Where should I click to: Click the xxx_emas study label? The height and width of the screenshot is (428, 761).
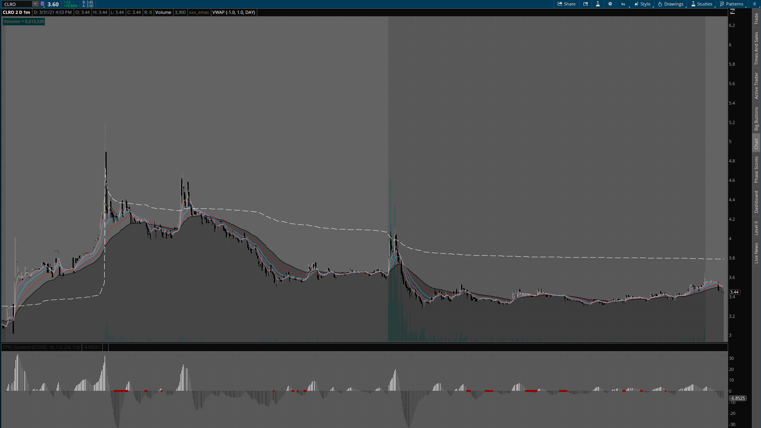[x=199, y=12]
